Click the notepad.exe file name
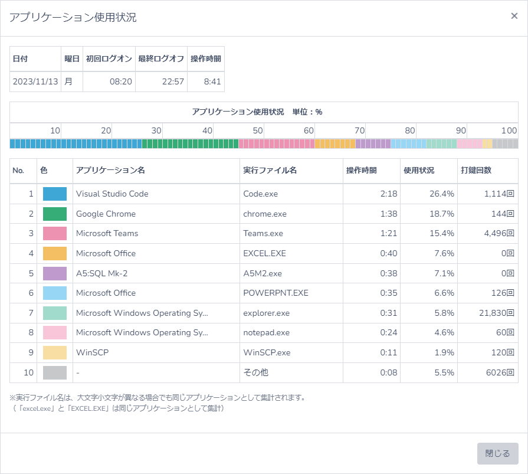 pos(266,332)
